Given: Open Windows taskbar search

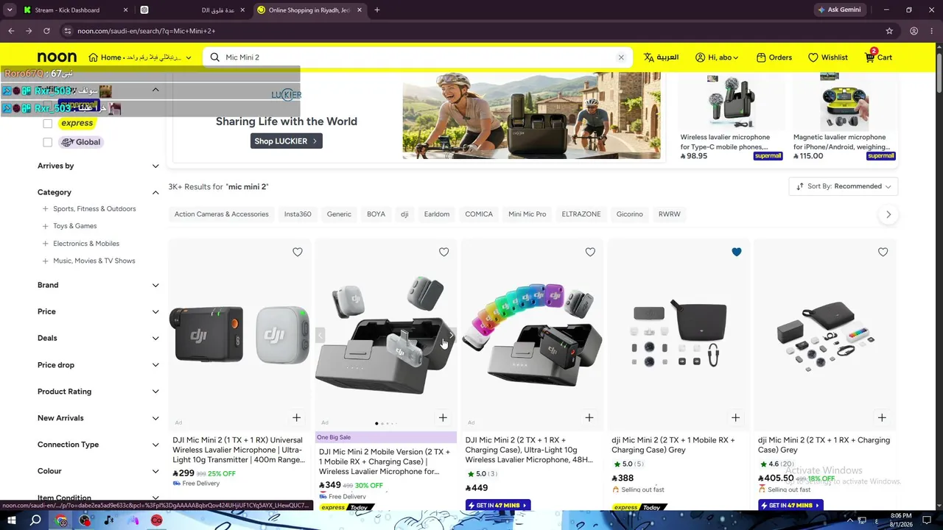Looking at the screenshot, I should coord(35,520).
